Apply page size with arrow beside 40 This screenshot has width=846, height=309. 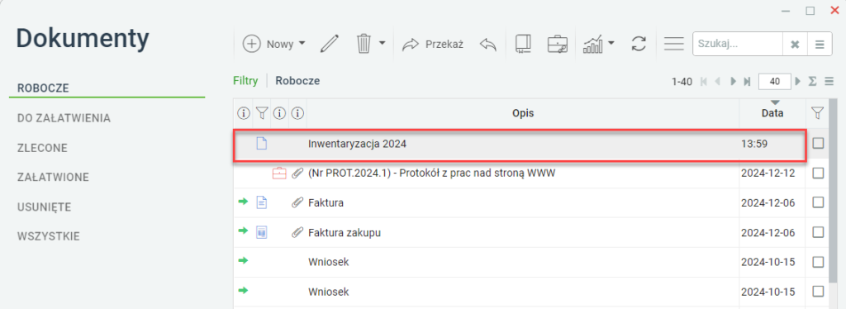[x=798, y=82]
